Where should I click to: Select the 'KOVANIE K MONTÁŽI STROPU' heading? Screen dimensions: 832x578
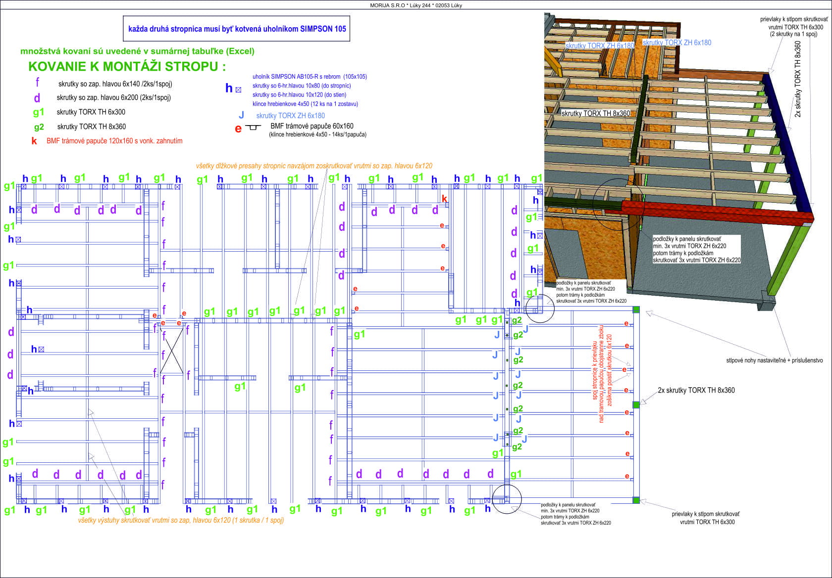127,67
